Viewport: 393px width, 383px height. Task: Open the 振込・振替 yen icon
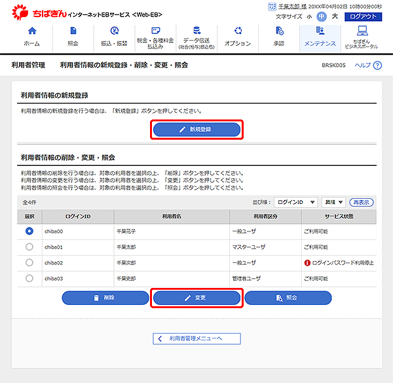[x=115, y=31]
